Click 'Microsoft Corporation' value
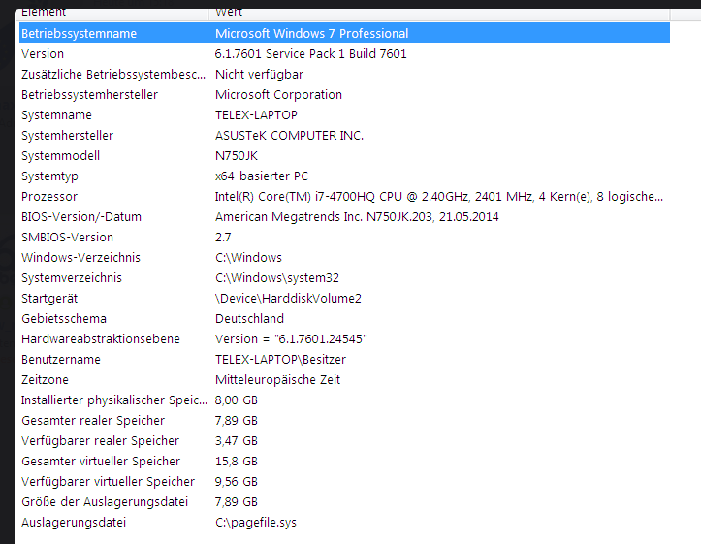This screenshot has width=701, height=544. pyautogui.click(x=278, y=95)
